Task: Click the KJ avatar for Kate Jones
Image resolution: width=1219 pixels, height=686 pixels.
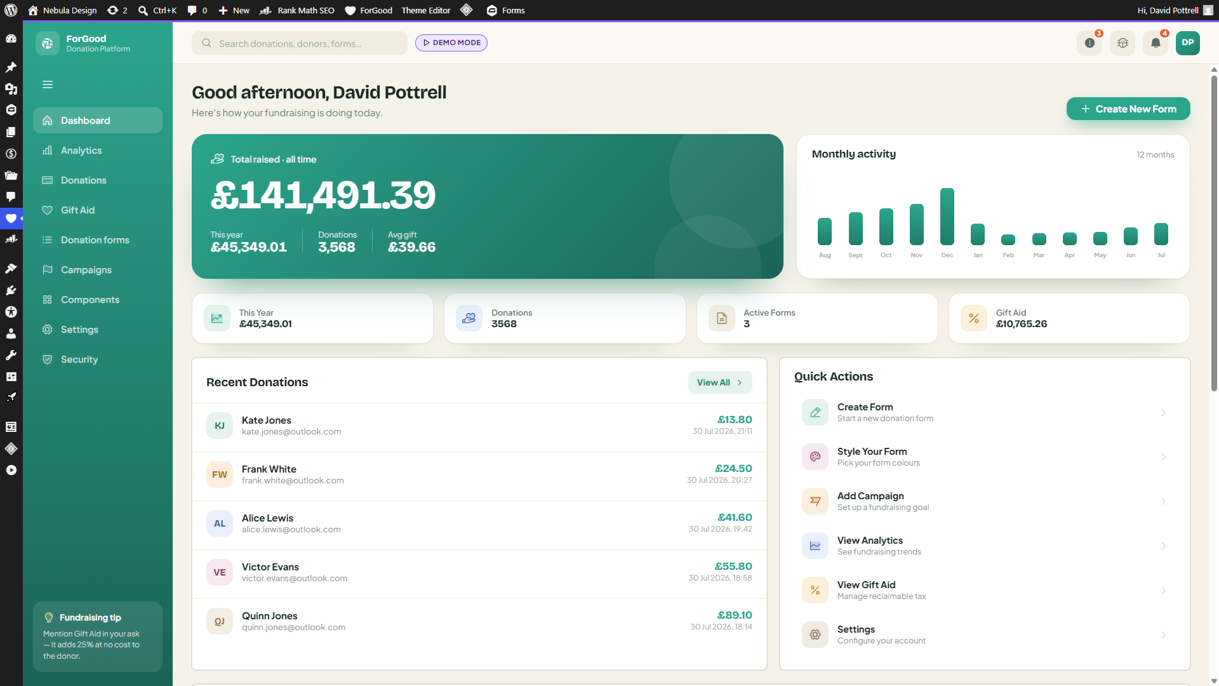Action: [x=220, y=426]
